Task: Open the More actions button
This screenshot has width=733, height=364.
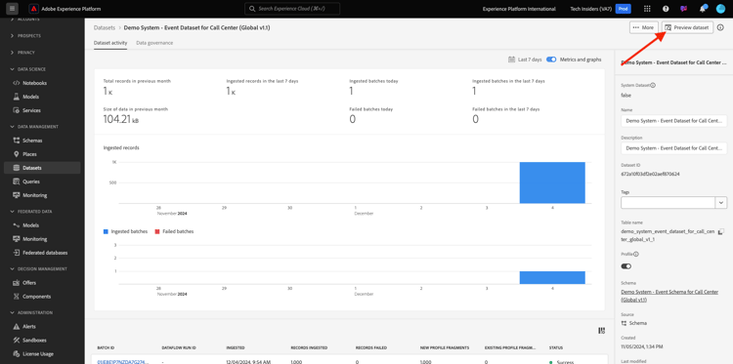Action: pos(644,27)
